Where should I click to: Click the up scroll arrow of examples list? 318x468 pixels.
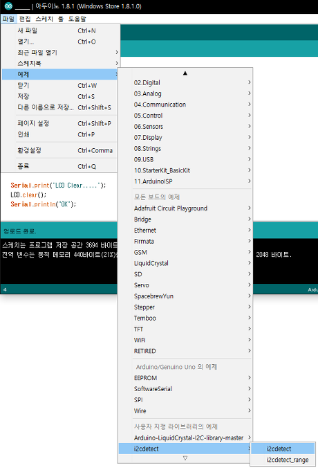[185, 73]
